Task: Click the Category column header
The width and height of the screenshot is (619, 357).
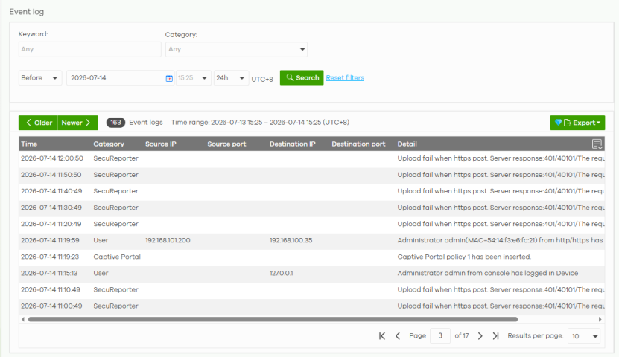Action: (109, 144)
